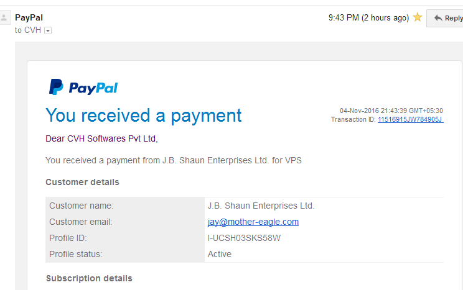
Task: Click the "to CVH" recipient text
Action: (28, 30)
